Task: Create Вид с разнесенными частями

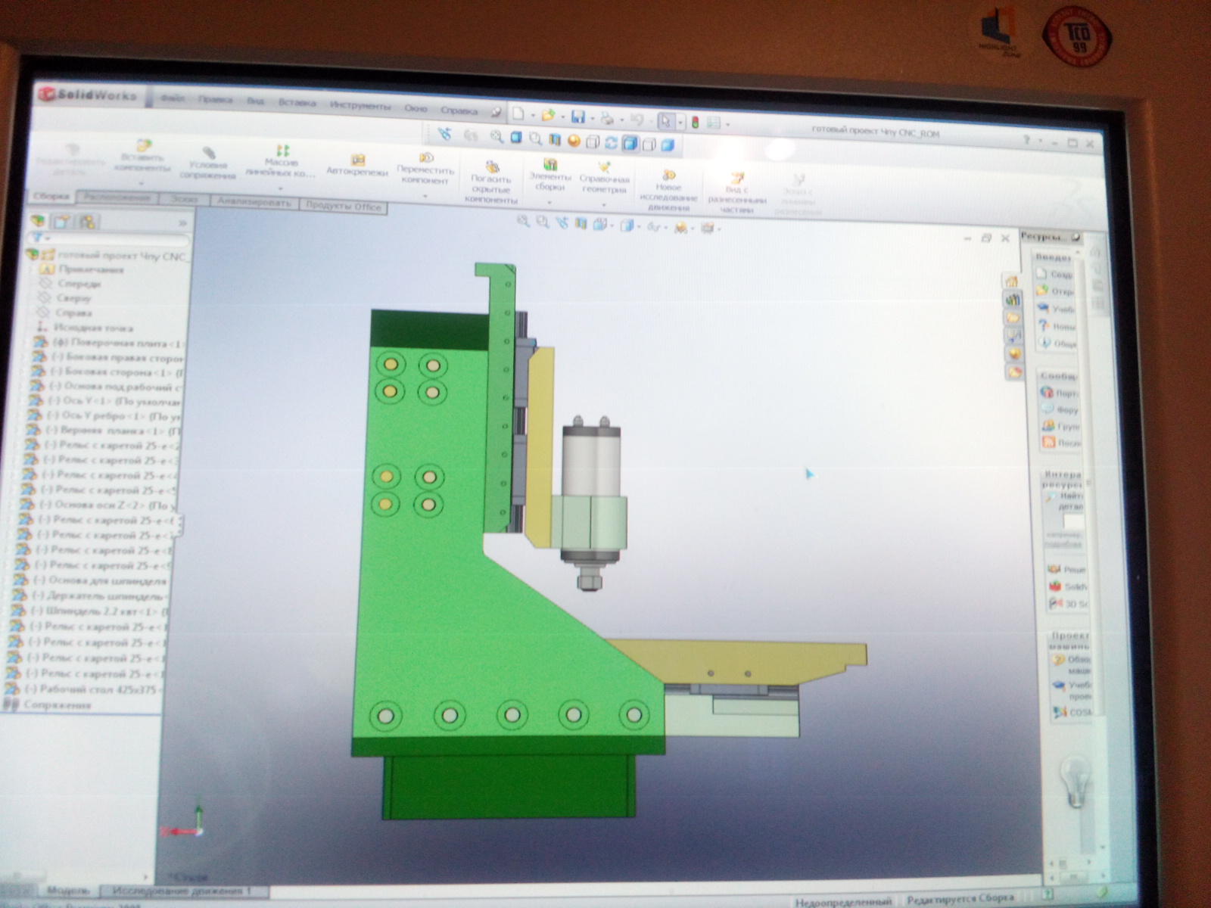Action: click(736, 193)
